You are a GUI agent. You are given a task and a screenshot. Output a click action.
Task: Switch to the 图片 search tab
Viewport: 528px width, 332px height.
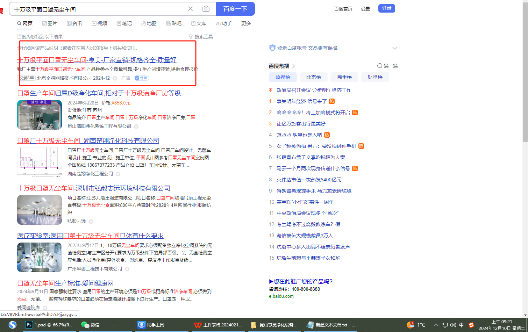pos(50,23)
